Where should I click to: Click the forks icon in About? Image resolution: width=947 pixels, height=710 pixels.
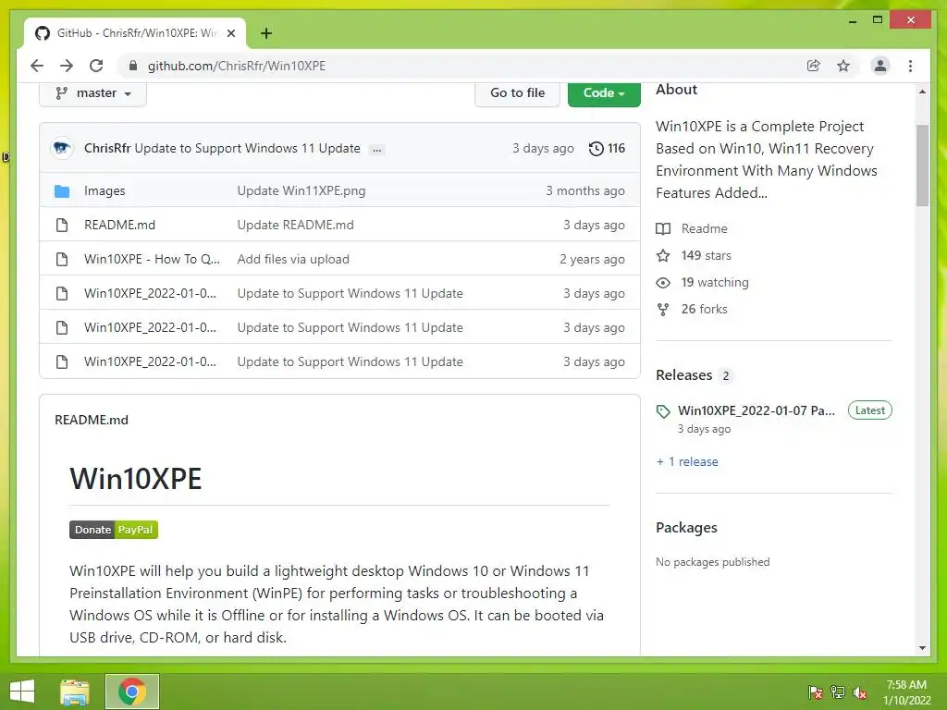point(663,309)
